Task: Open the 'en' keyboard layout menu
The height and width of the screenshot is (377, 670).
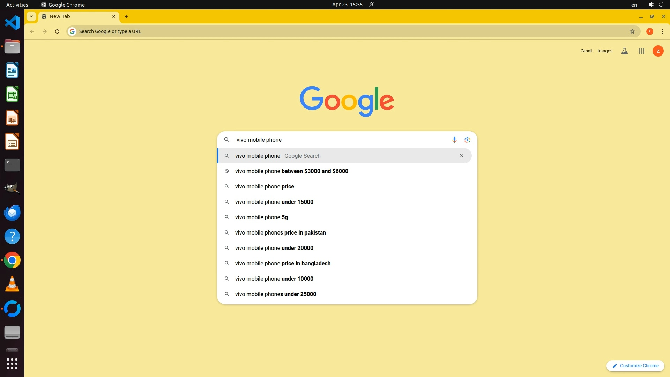Action: coord(634,5)
